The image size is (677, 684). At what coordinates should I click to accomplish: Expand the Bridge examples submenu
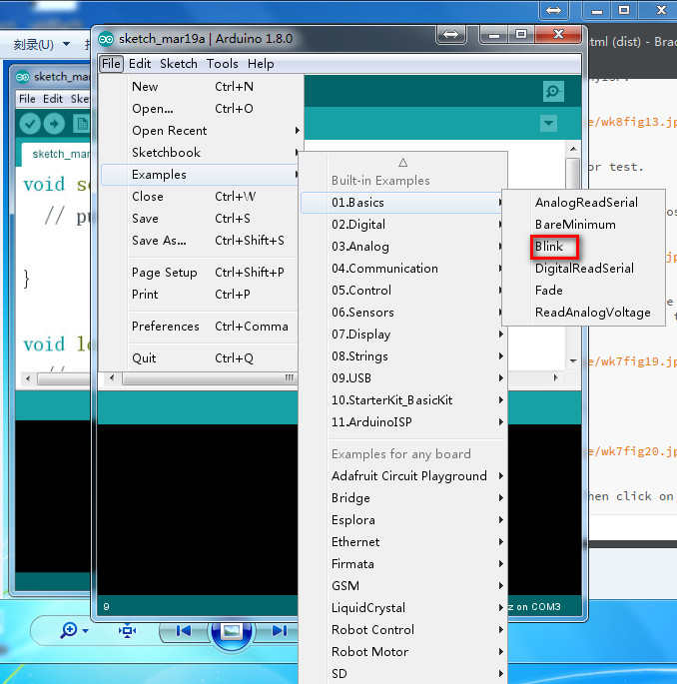click(x=403, y=497)
